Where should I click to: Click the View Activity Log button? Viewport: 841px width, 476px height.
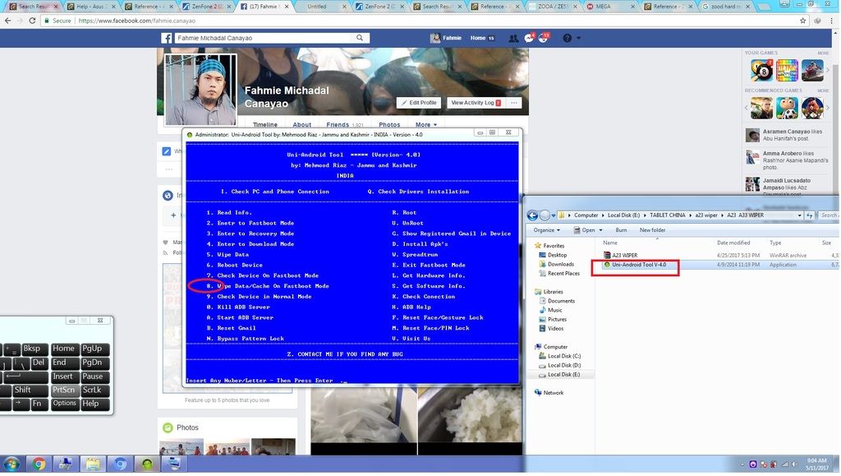pyautogui.click(x=476, y=103)
